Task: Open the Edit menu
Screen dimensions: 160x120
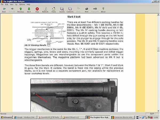Action: [x=7, y=4]
